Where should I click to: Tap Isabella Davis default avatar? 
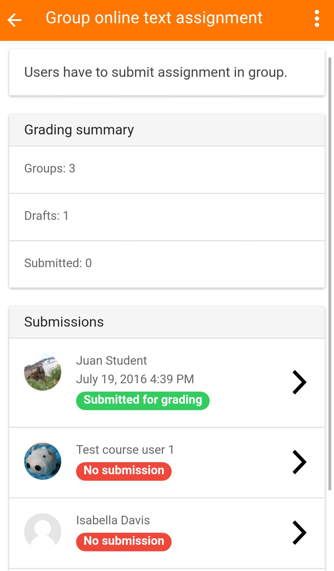pos(43,532)
